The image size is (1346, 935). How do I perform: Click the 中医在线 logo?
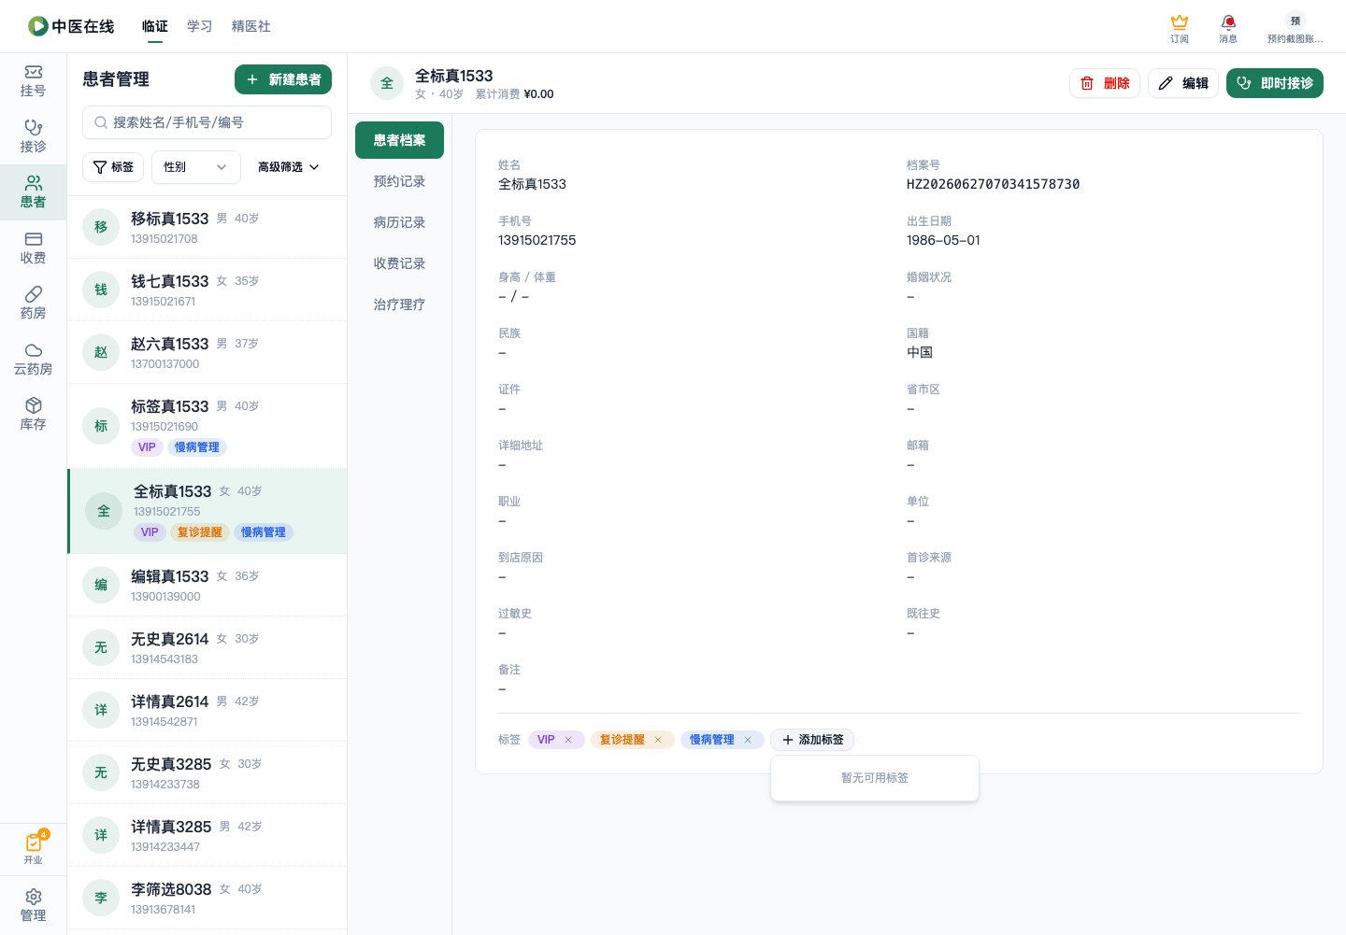[71, 26]
